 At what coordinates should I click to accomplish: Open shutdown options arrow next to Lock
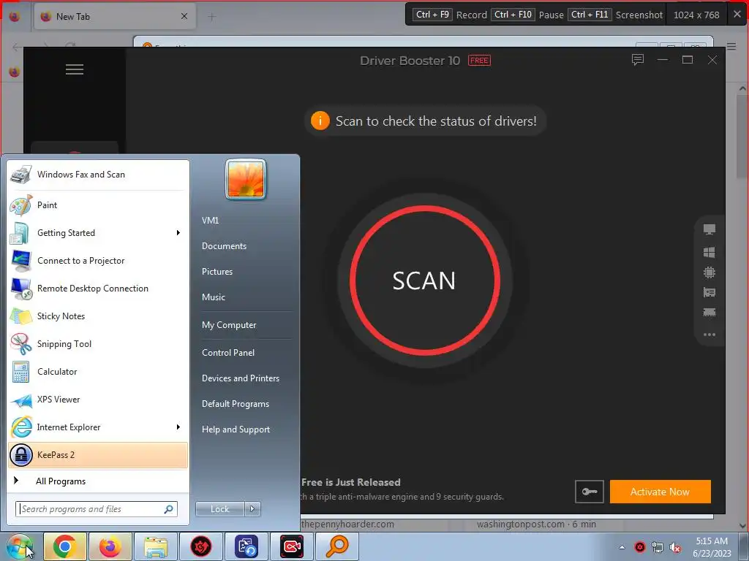252,509
